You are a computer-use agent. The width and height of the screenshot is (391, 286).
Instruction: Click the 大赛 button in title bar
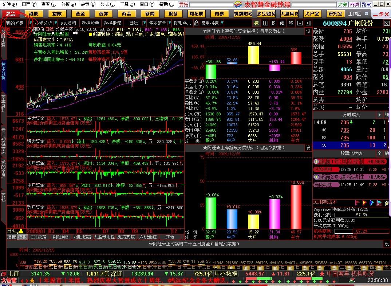tap(342, 4)
